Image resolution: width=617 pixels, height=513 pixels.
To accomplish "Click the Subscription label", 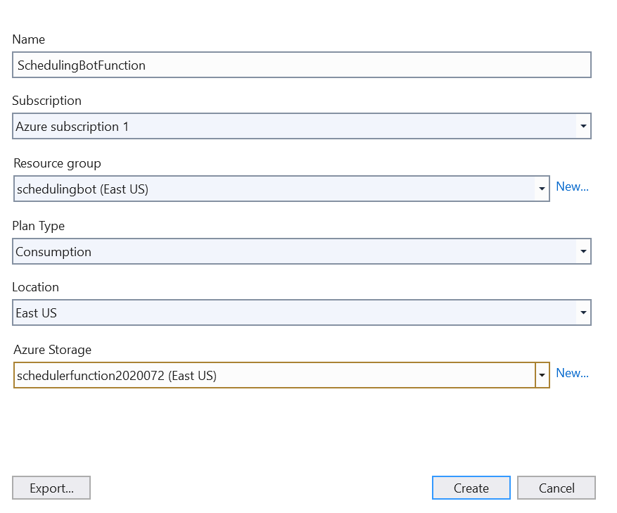I will tap(47, 101).
